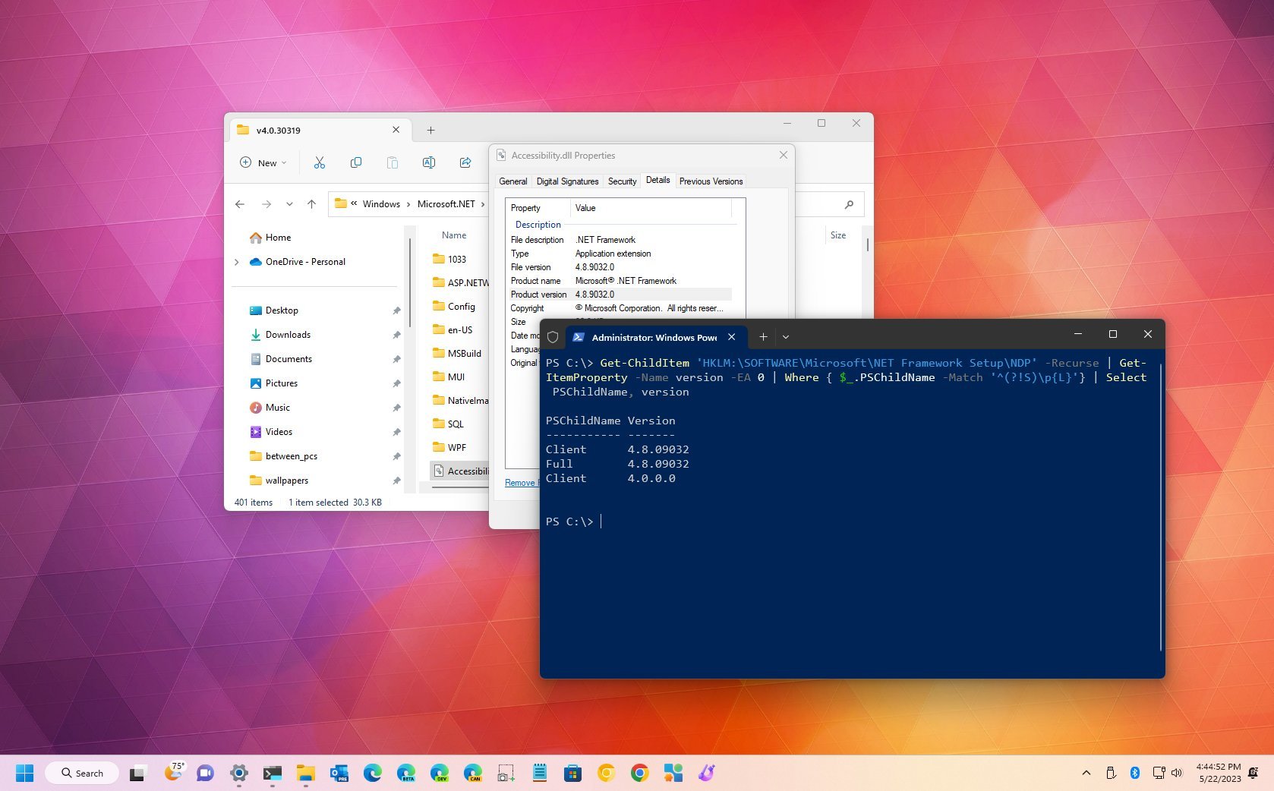Open the Previous Versions tab
Screen dimensions: 1274x791
pyautogui.click(x=711, y=181)
